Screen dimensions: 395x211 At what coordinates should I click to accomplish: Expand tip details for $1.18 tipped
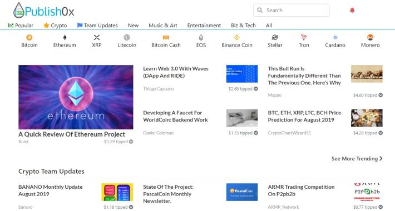coord(131,207)
